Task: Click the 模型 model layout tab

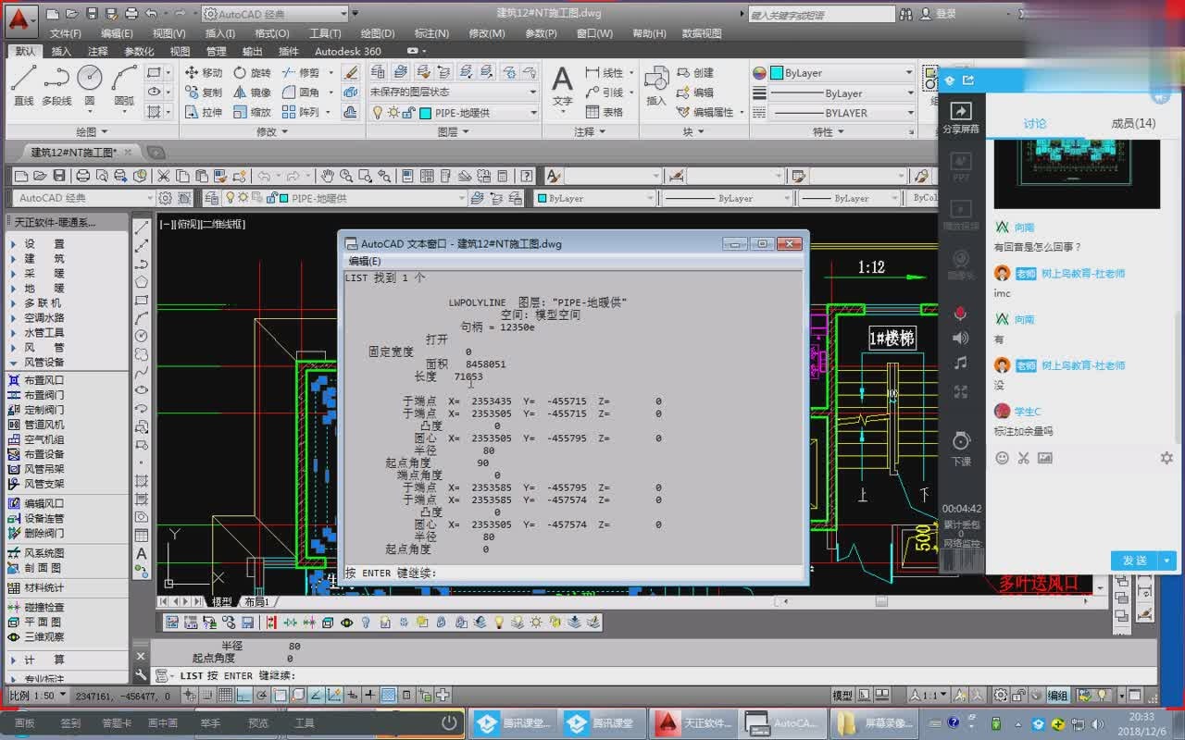Action: [x=222, y=601]
